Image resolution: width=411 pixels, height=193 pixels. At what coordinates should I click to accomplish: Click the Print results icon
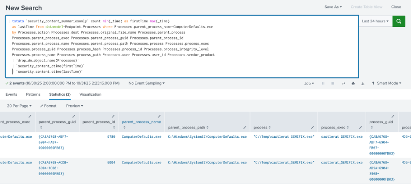[x=353, y=83]
